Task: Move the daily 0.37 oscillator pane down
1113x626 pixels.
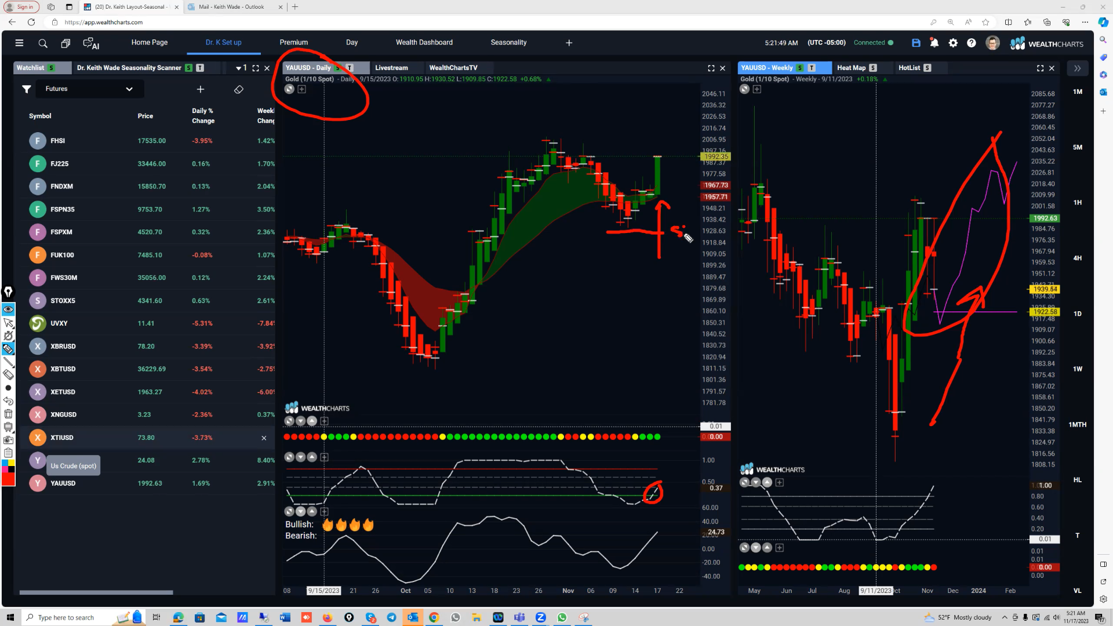Action: 301,457
